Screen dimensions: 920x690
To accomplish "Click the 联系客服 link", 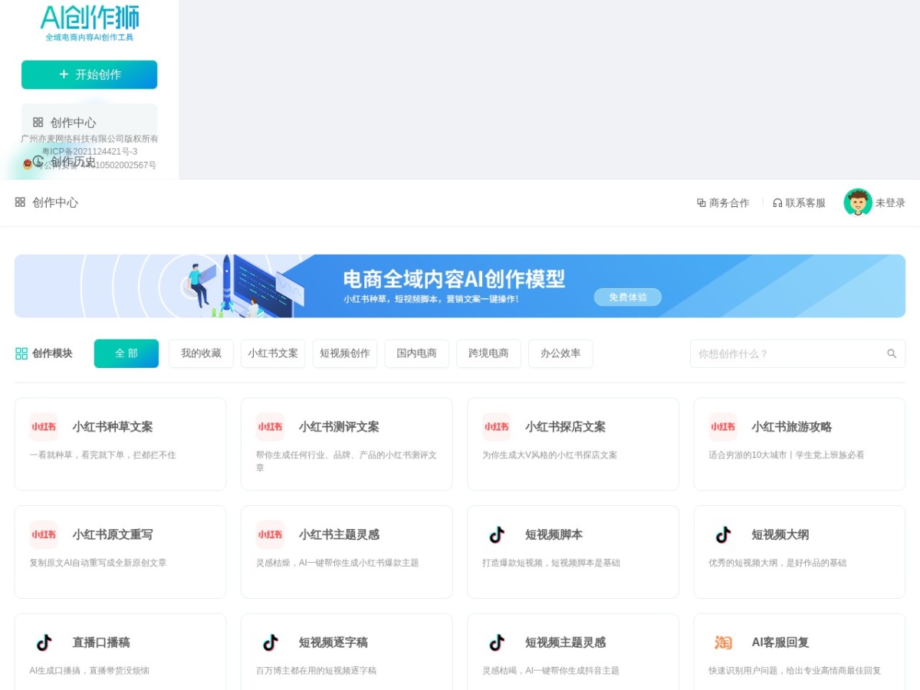I will pyautogui.click(x=799, y=203).
